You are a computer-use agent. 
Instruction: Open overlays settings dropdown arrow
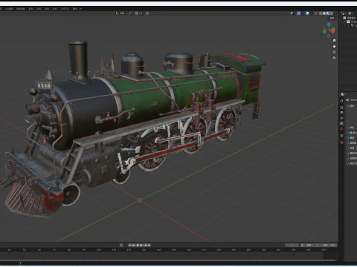(x=311, y=13)
